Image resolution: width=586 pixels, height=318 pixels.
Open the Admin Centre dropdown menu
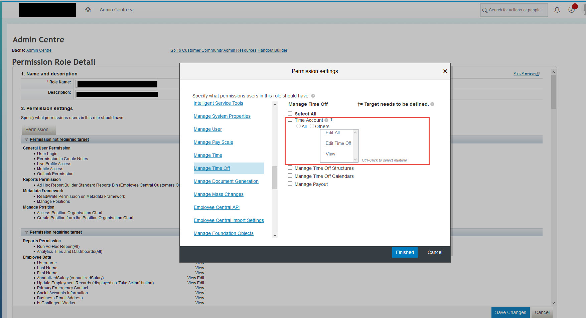117,10
